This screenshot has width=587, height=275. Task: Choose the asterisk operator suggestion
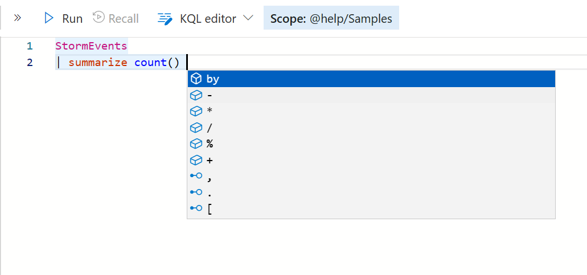pos(371,112)
